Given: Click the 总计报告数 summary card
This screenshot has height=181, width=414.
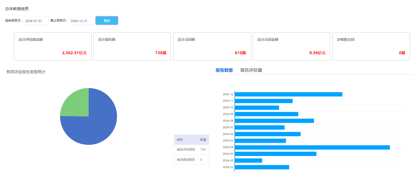Looking at the screenshot, I should (132, 46).
